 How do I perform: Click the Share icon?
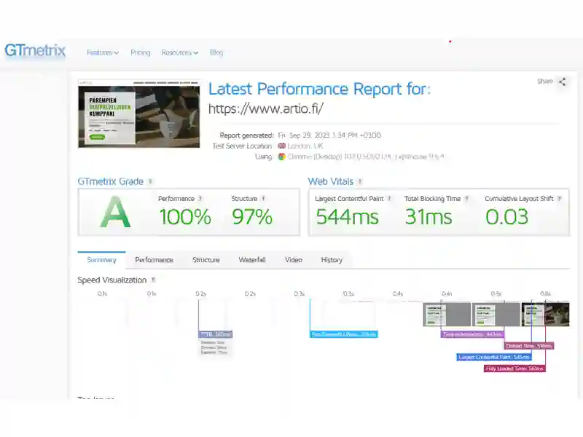tap(562, 82)
